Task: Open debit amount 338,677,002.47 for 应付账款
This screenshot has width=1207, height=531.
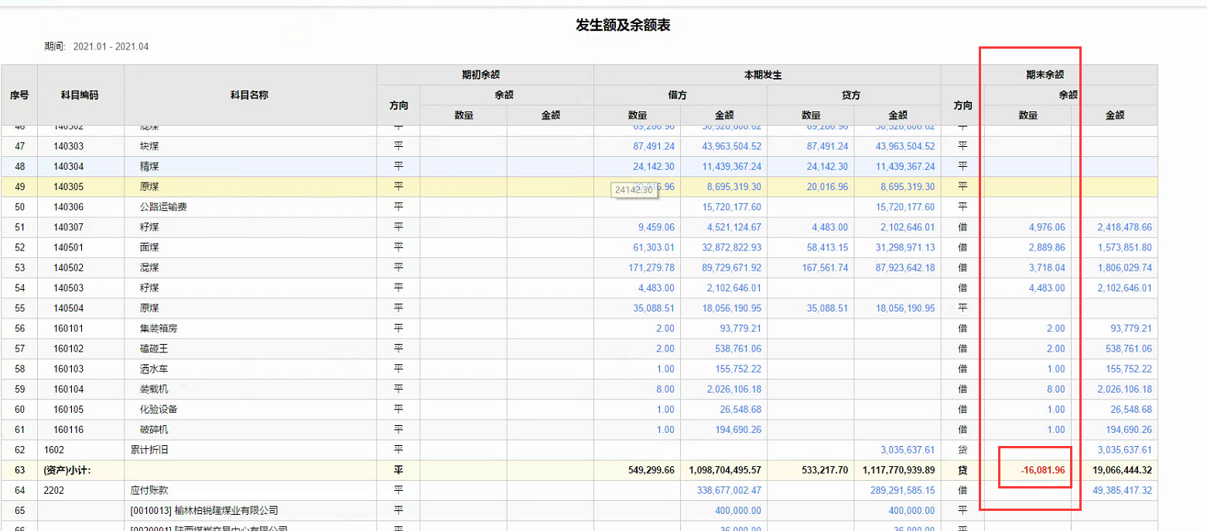Action: (729, 490)
